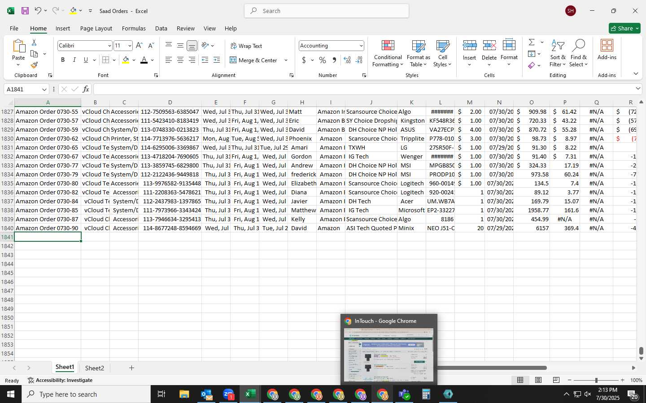Screen dimensions: 646x403
Task: Open Conditional Formatting dropdown
Action: [388, 53]
